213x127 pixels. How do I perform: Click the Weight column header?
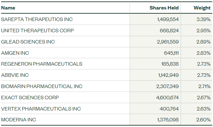(x=202, y=8)
